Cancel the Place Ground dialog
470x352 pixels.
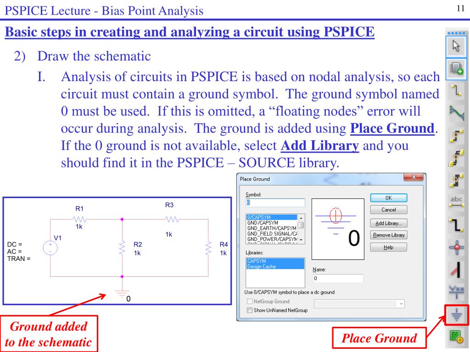pos(388,209)
